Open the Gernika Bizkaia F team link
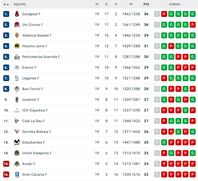This screenshot has width=198, height=181. tap(37, 132)
